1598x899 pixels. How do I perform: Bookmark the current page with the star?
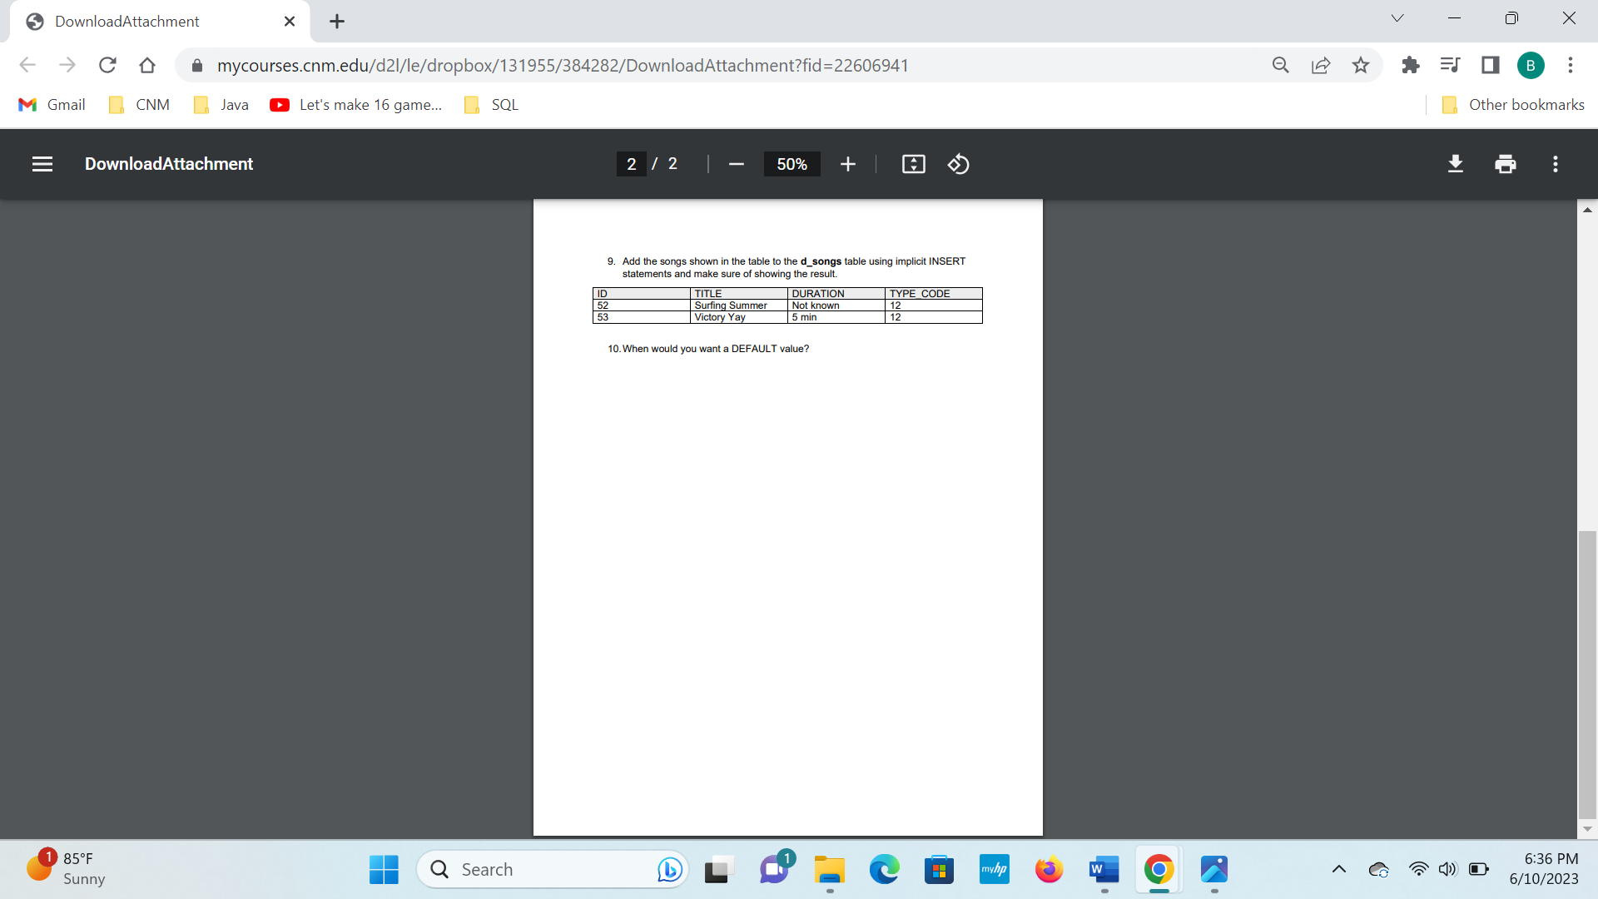point(1361,65)
